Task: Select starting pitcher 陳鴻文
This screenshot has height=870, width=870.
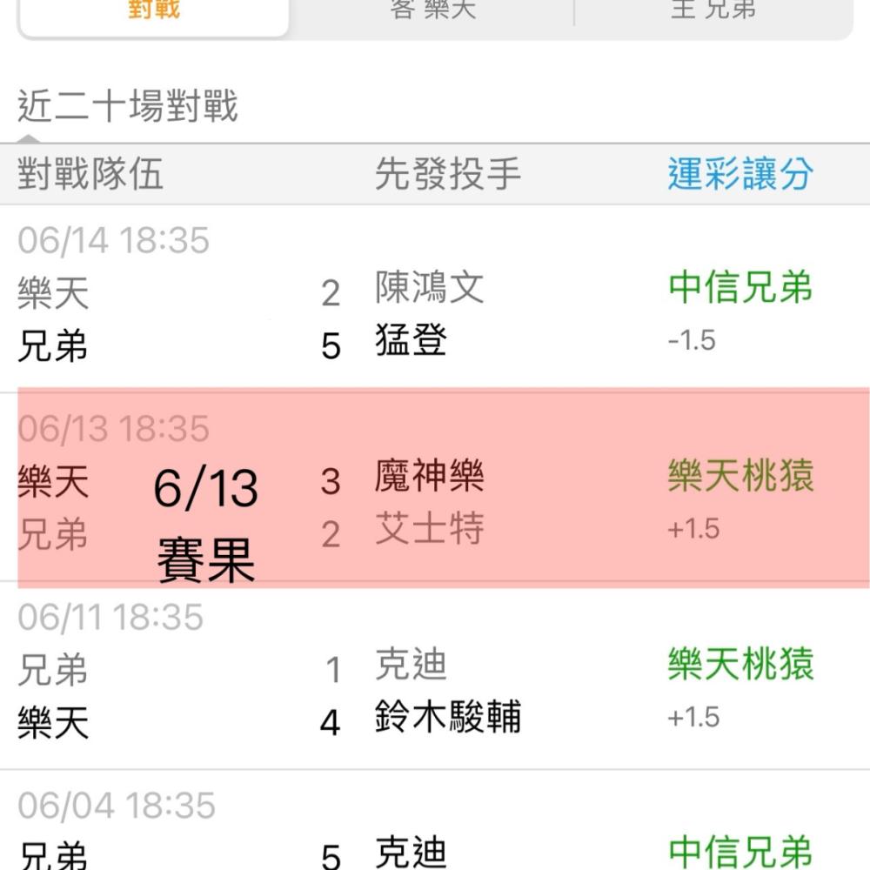Action: point(430,287)
